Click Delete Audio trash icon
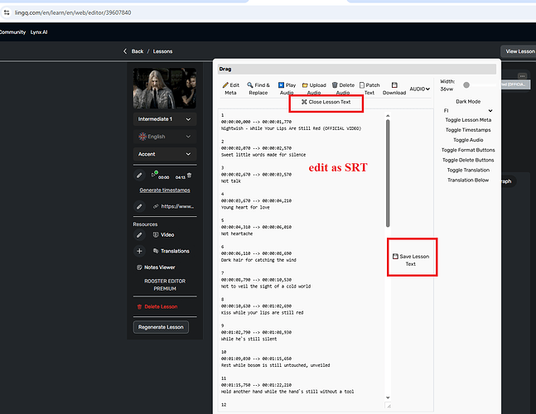The width and height of the screenshot is (536, 414). [x=335, y=85]
